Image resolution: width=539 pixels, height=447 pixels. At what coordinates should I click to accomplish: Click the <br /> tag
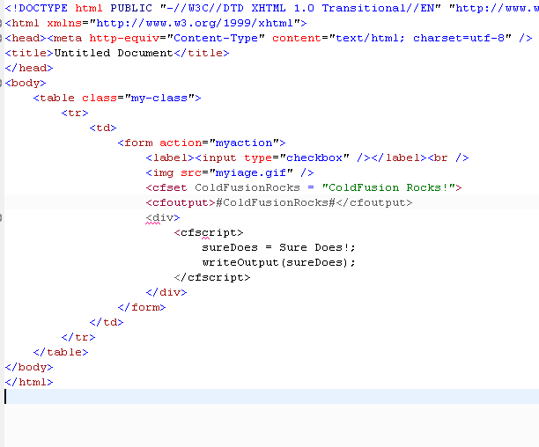[448, 158]
